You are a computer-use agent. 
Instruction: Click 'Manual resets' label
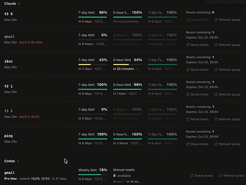(x=124, y=170)
